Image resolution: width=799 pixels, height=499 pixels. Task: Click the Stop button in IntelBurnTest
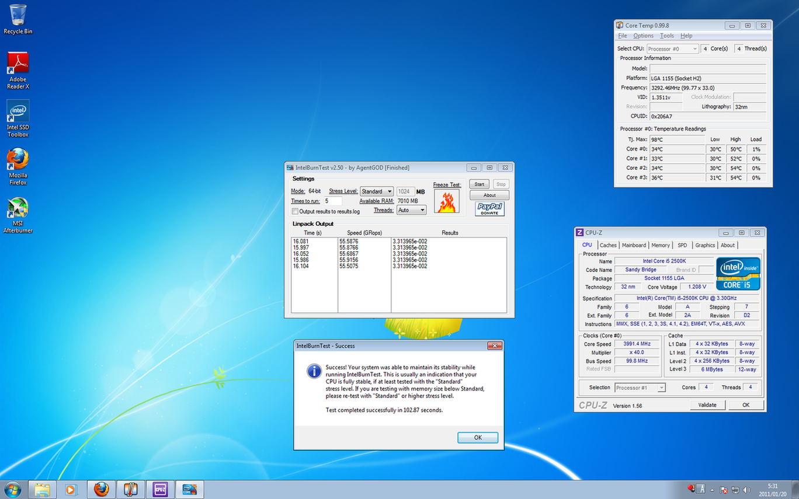501,184
